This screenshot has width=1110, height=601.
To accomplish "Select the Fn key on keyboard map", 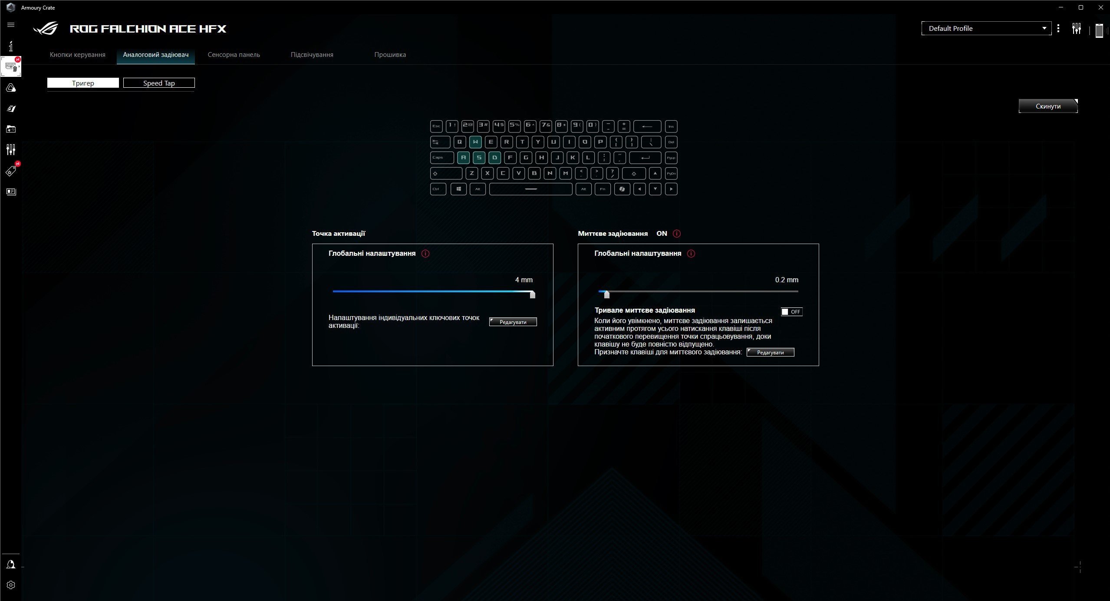I will [x=603, y=189].
